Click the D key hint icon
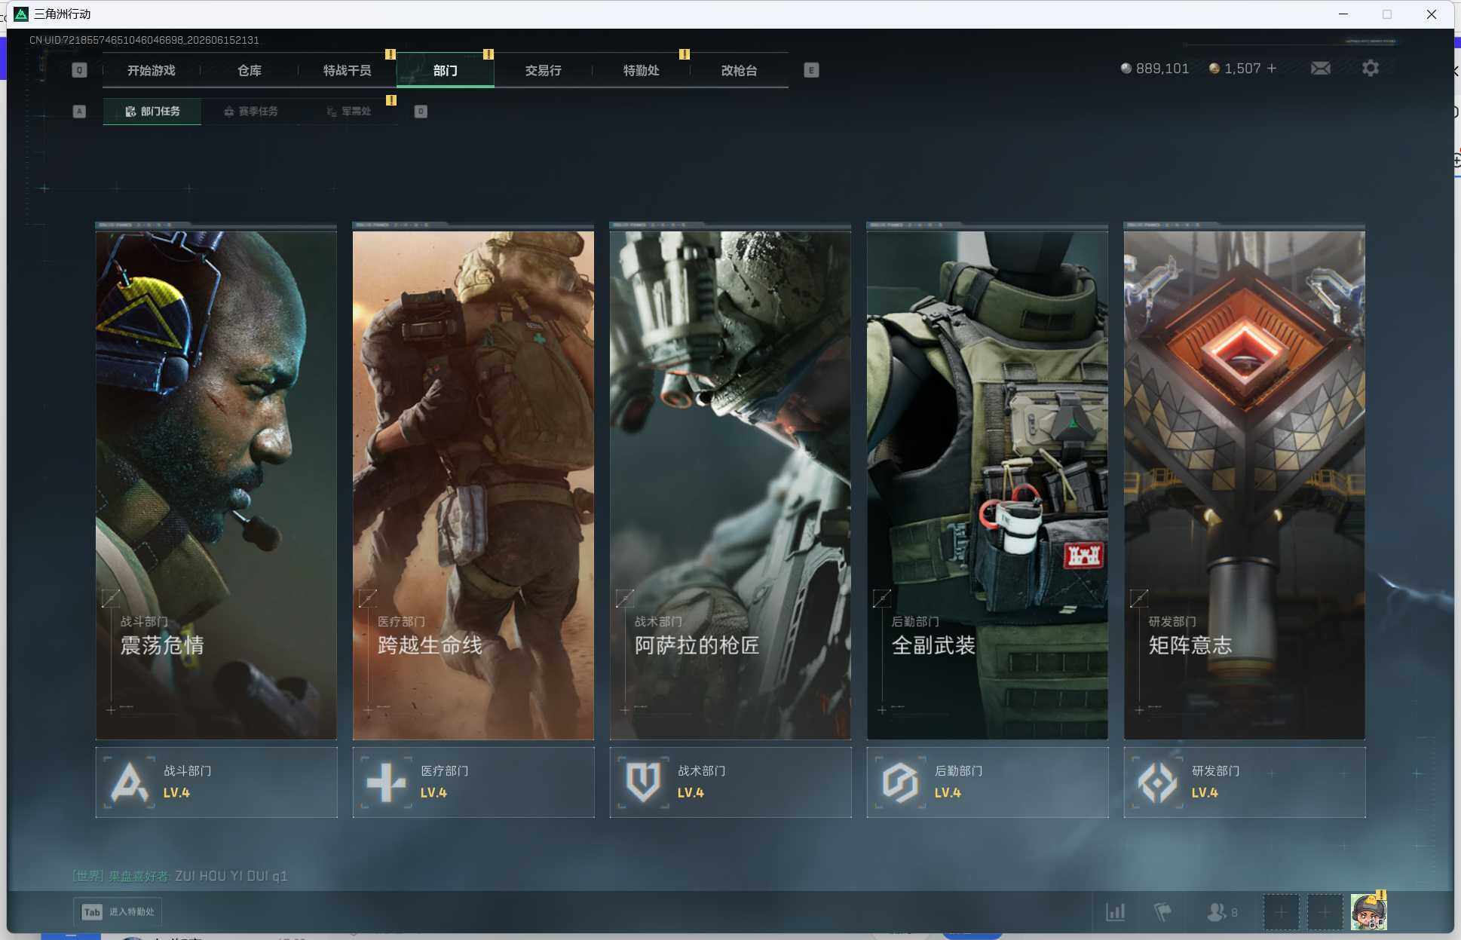 [x=421, y=112]
